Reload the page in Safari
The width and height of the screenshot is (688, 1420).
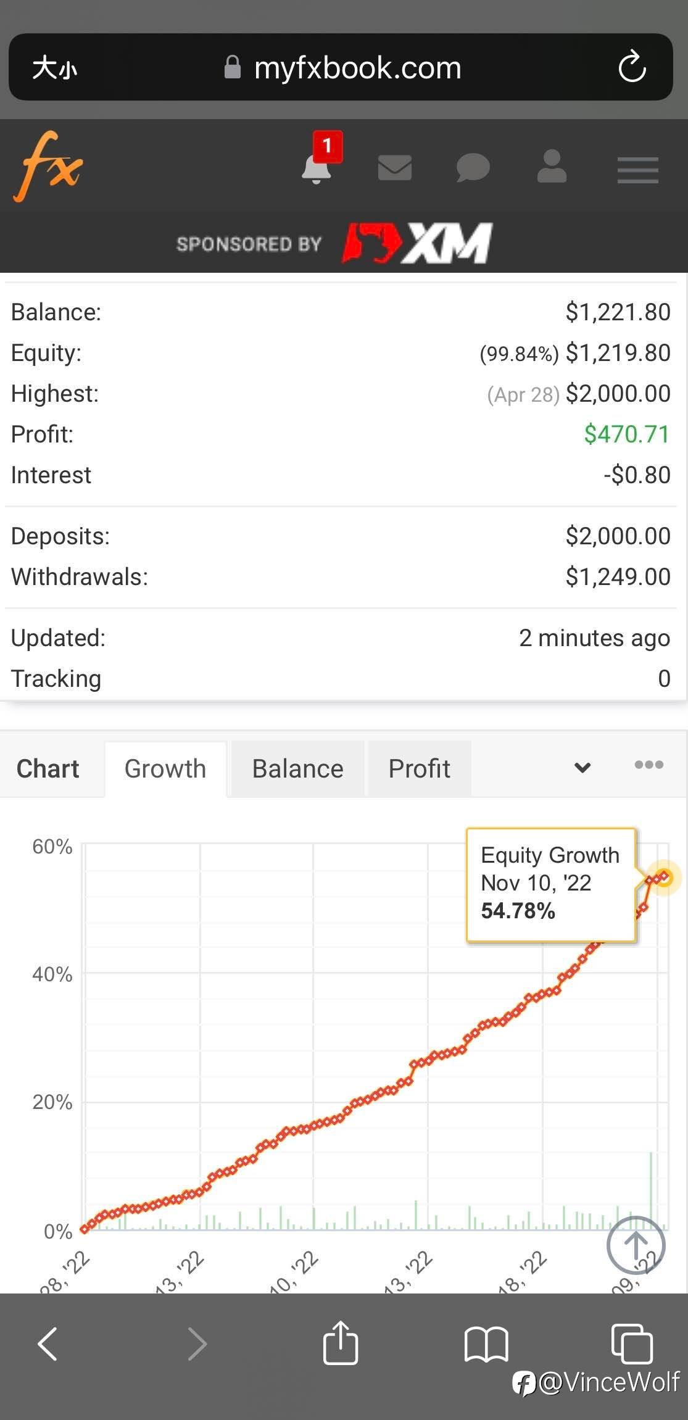632,67
